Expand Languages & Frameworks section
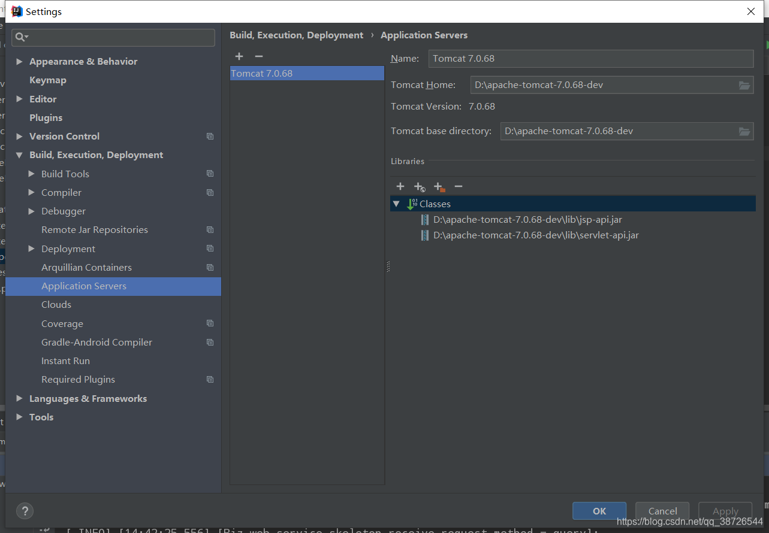Viewport: 769px width, 533px height. point(19,399)
